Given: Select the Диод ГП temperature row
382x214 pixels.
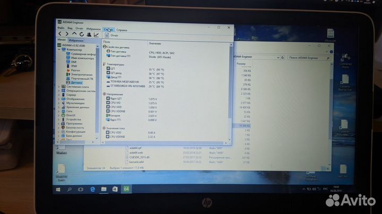Looking at the screenshot, I should pos(135,78).
